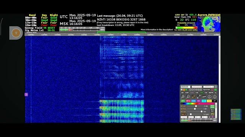The image size is (245, 137).
Task: Click the purple round icon on waterfall's left edge
Action: click(26, 94)
